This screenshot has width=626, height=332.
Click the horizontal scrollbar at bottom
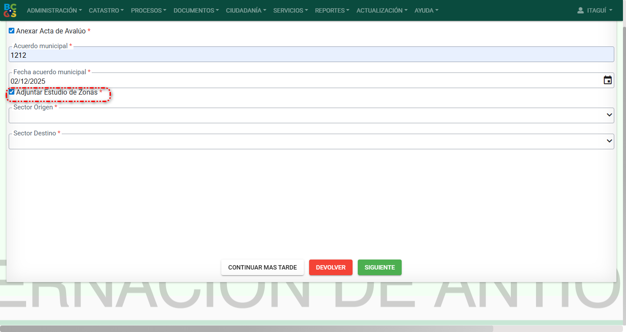point(246,329)
